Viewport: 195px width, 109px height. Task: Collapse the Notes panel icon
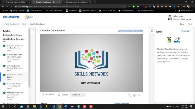(x=152, y=31)
